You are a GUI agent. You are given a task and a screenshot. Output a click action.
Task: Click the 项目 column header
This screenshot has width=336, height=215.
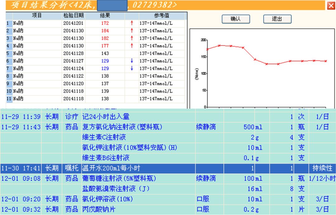coord(37,16)
